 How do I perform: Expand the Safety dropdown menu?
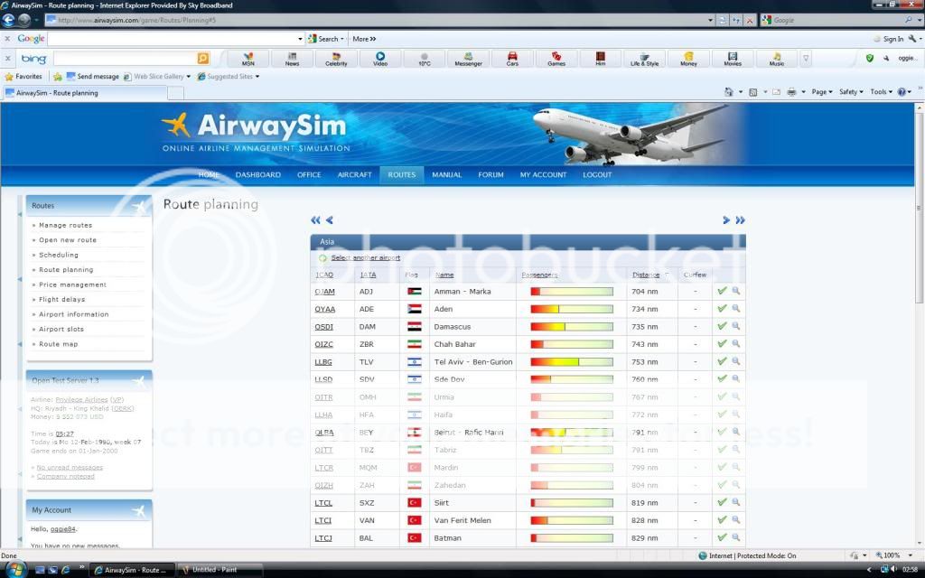(851, 92)
